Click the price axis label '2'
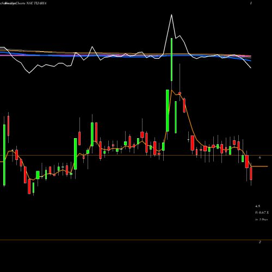272x272 pixels. tap(260, 242)
